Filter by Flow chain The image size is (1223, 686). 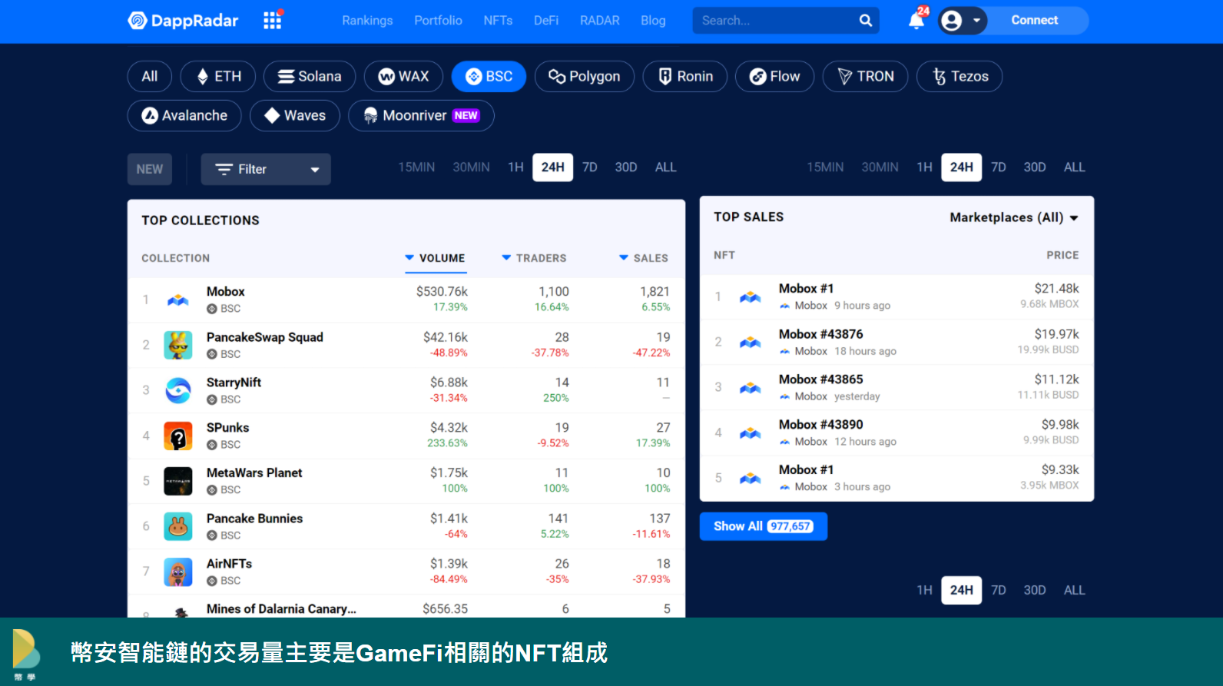774,76
